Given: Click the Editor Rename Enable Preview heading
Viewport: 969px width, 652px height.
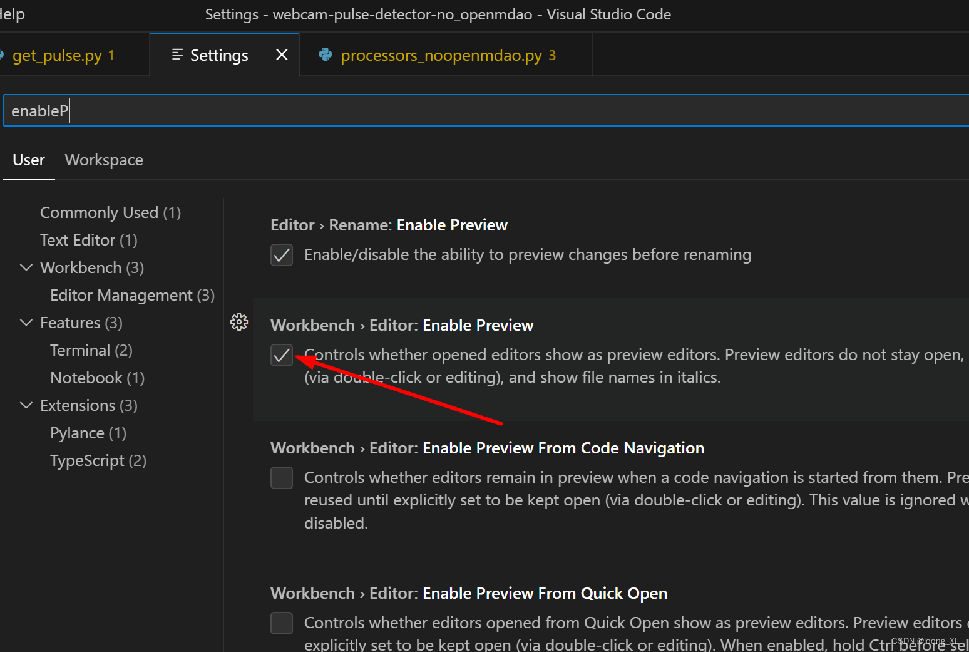Looking at the screenshot, I should click(389, 225).
